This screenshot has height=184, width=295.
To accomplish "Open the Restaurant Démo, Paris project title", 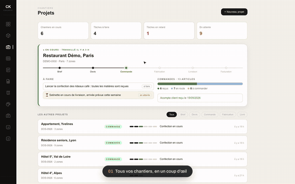I will tap(68, 55).
